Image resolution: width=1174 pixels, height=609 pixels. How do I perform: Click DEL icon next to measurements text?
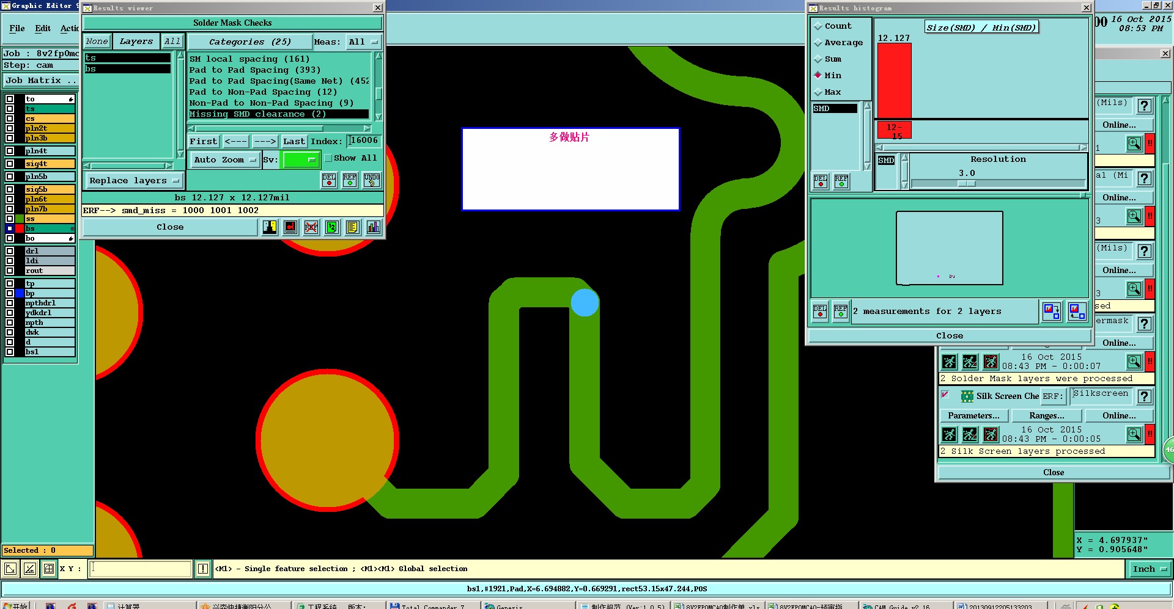click(x=820, y=312)
